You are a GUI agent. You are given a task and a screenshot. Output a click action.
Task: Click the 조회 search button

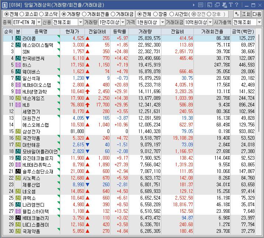coord(246,14)
